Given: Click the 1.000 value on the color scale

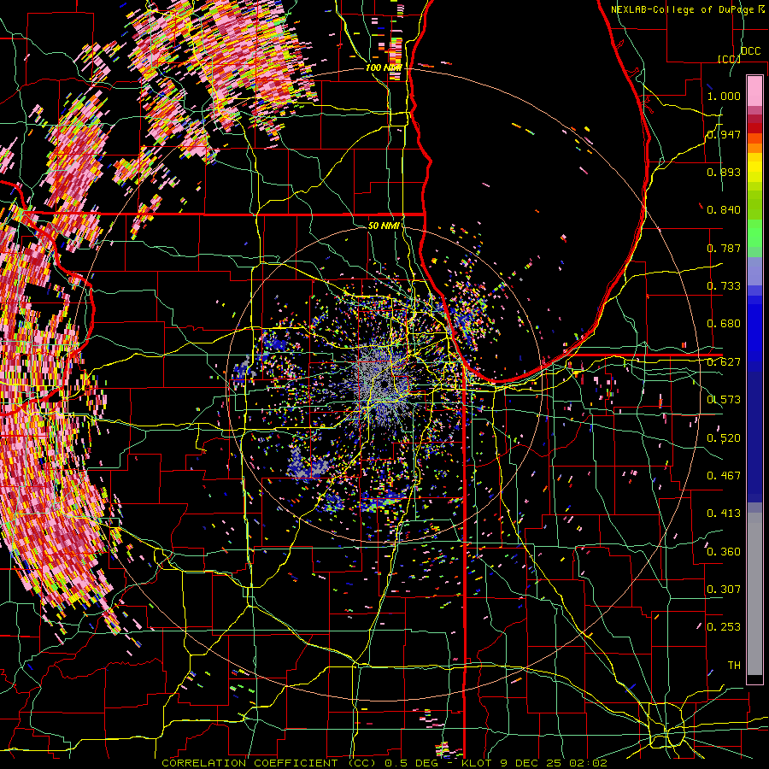Looking at the screenshot, I should tap(724, 96).
